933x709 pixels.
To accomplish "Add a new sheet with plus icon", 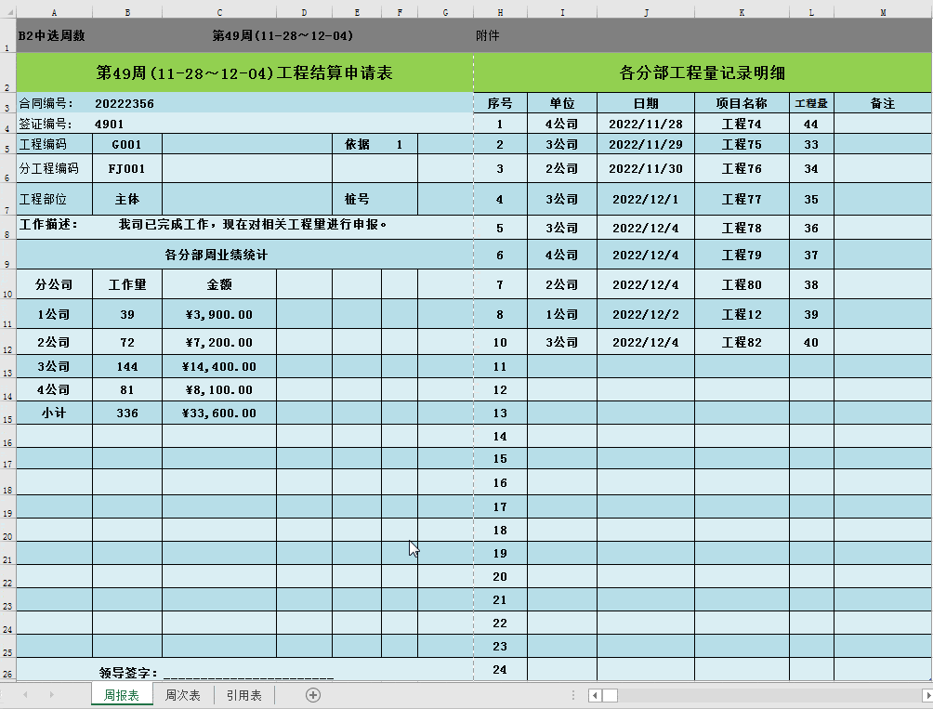I will (x=313, y=695).
